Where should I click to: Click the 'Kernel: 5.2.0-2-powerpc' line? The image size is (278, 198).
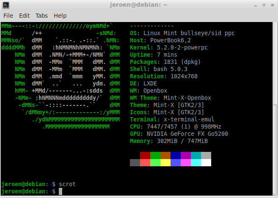pyautogui.click(x=169, y=47)
